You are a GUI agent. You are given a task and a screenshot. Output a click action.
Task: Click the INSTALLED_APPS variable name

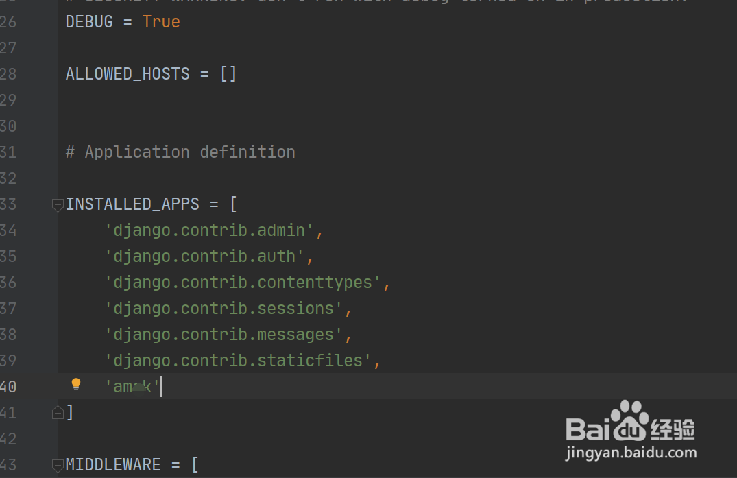click(132, 204)
